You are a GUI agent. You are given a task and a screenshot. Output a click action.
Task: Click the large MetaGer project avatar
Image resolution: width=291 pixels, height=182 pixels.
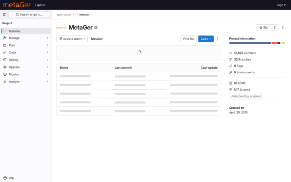(x=61, y=28)
